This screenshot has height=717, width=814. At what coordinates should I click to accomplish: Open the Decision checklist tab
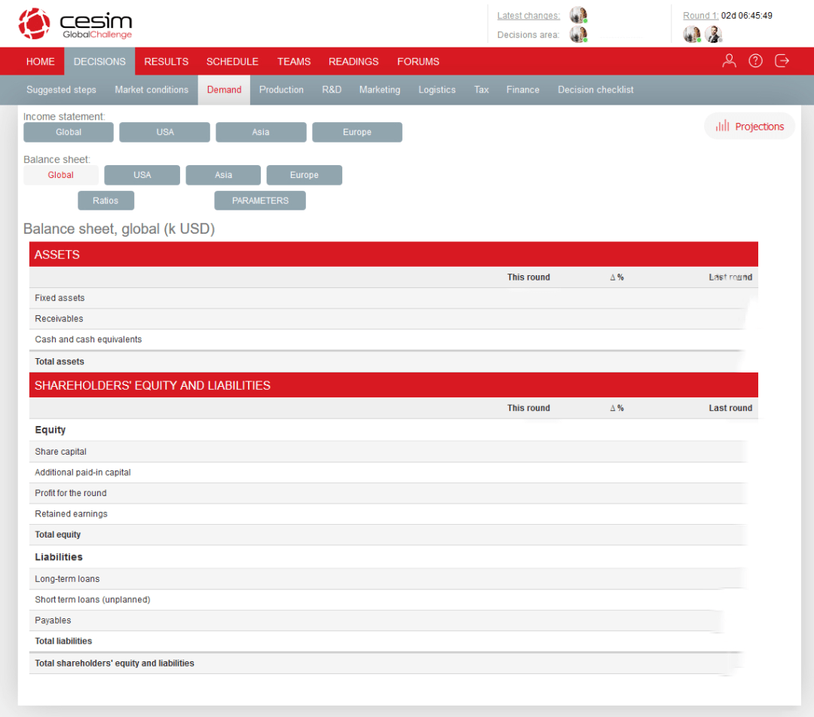click(x=595, y=90)
